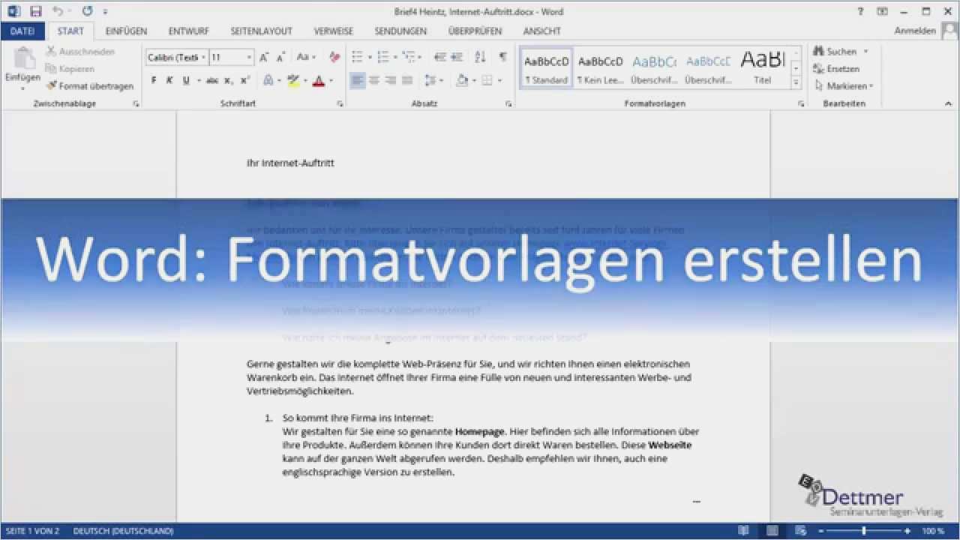Click the text effects glowing A icon
The height and width of the screenshot is (540, 960).
pos(268,80)
